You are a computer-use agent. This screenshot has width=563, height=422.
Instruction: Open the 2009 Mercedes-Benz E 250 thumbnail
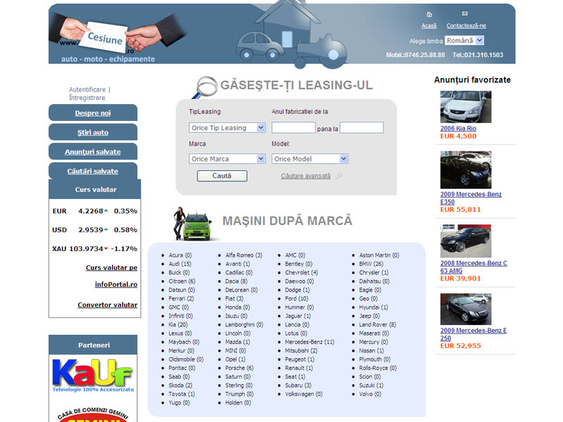pos(466,309)
